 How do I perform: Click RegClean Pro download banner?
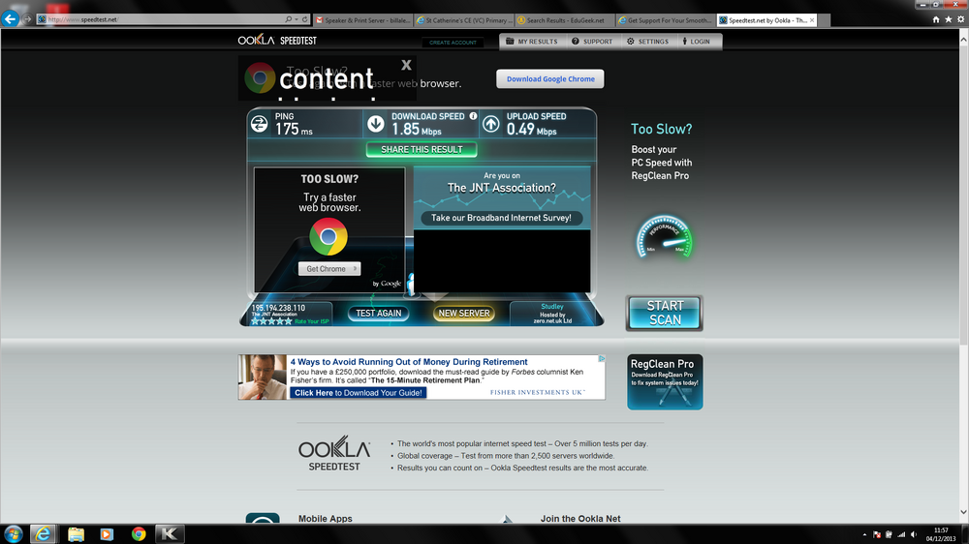click(665, 381)
